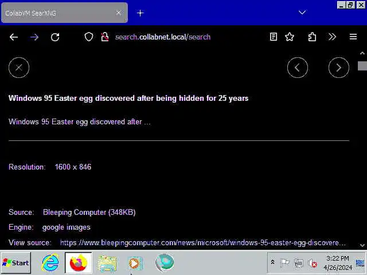Open the muted volume tray icon
The height and width of the screenshot is (275, 367).
[x=313, y=264]
